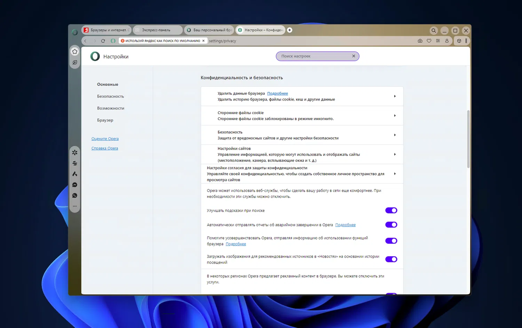The width and height of the screenshot is (522, 328).
Task: Switch to Экспресс-панель tab
Action: click(157, 30)
